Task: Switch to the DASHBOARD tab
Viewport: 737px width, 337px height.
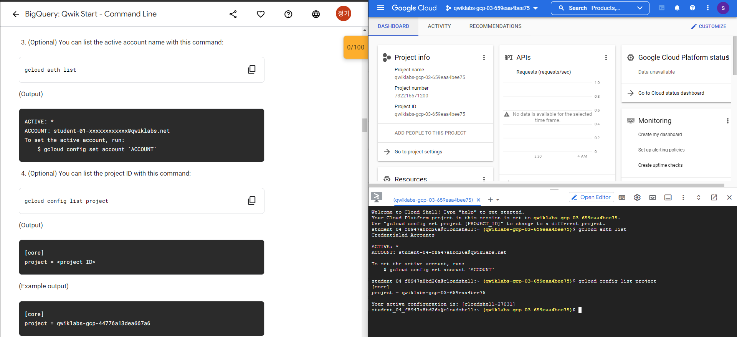Action: click(393, 26)
